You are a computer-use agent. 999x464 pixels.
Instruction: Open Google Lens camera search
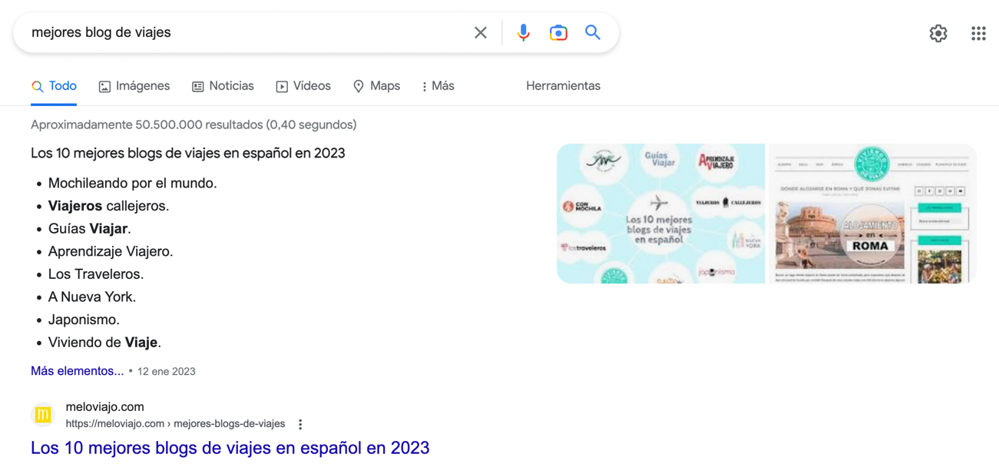[558, 32]
